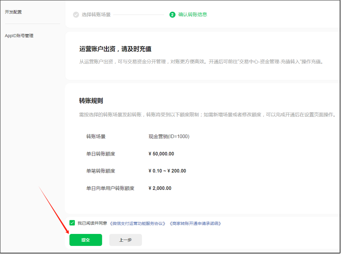Click the 运营账户出资，请及时充值 heading

click(115, 49)
